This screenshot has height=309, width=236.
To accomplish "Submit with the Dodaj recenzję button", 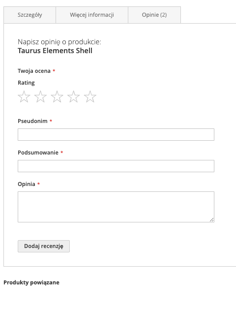I will 44,246.
